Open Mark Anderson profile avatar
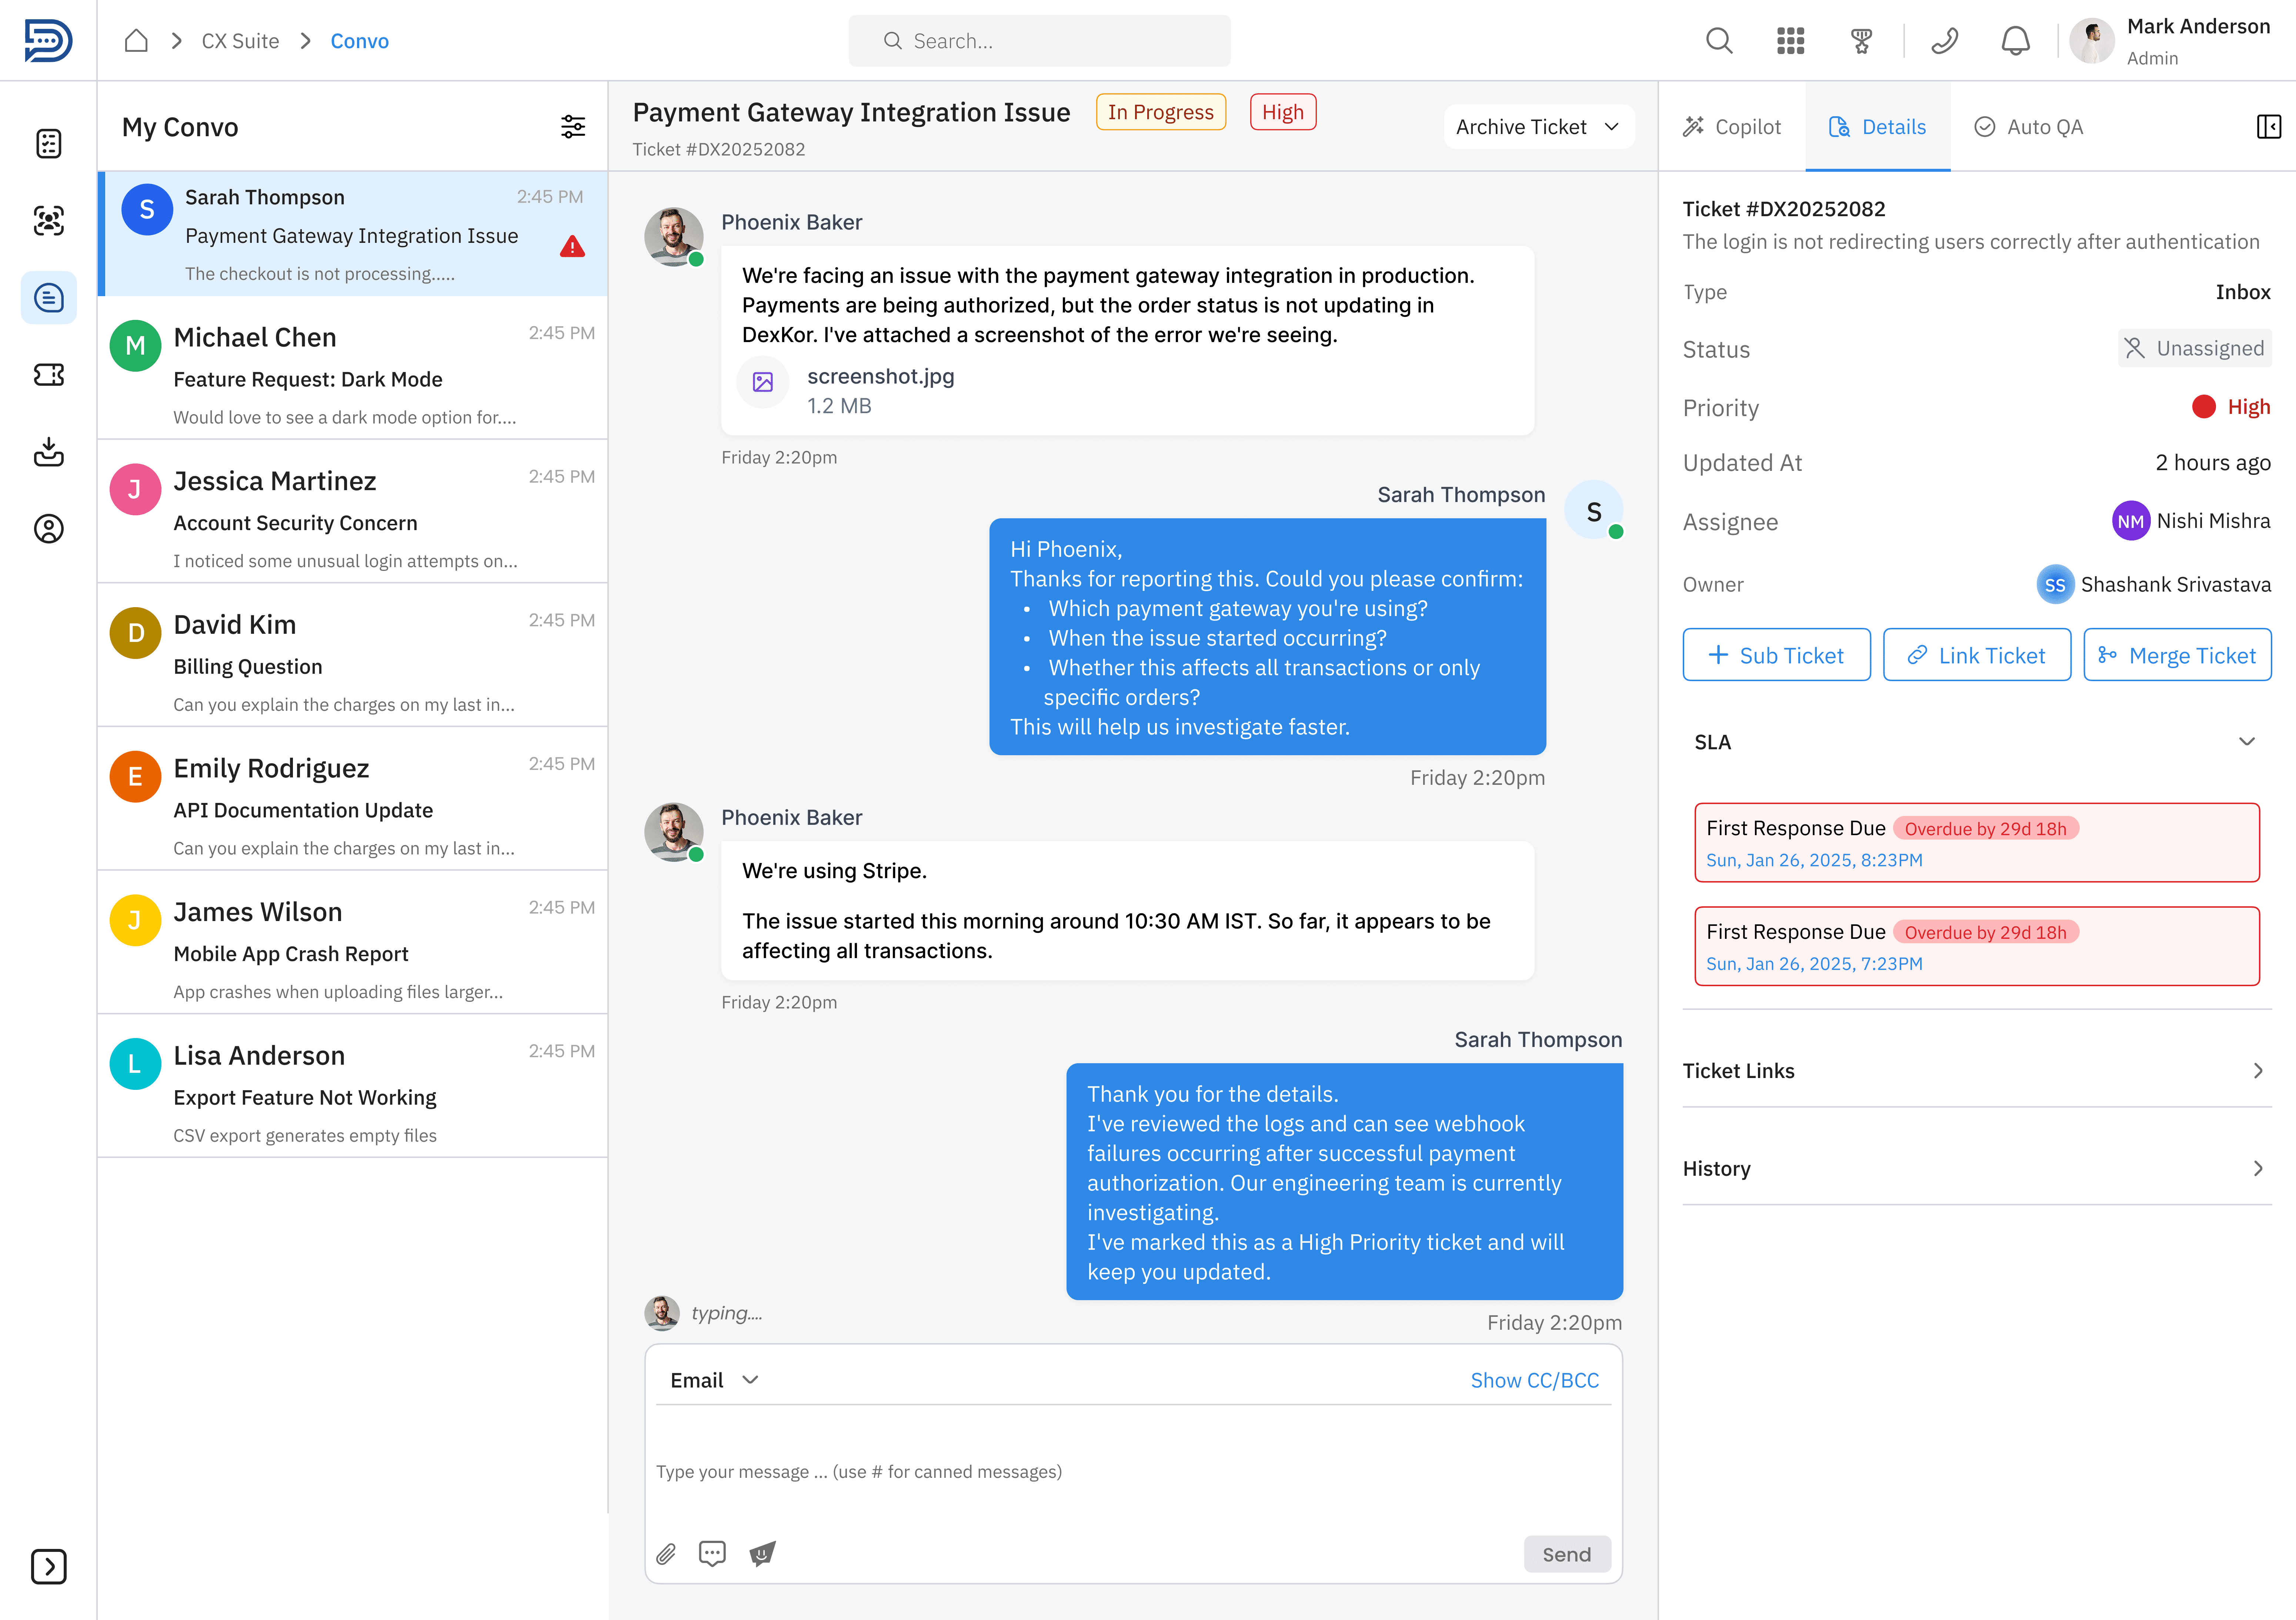2296x1620 pixels. pos(2092,41)
